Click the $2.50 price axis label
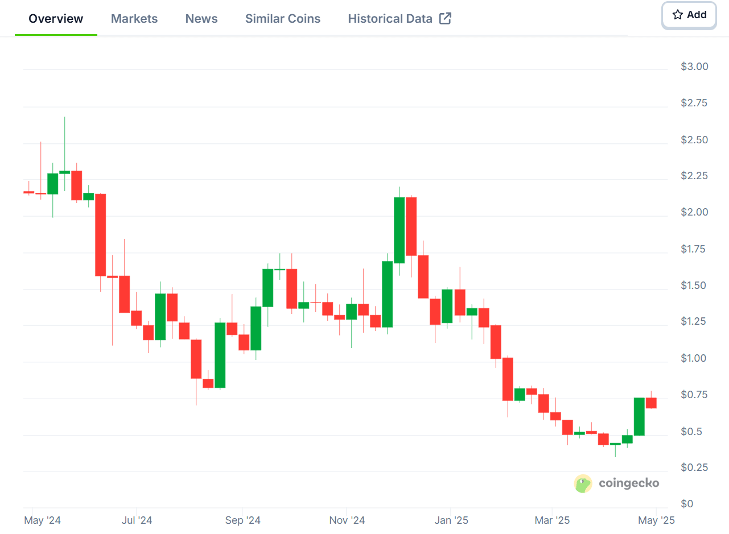729x534 pixels. coord(694,140)
